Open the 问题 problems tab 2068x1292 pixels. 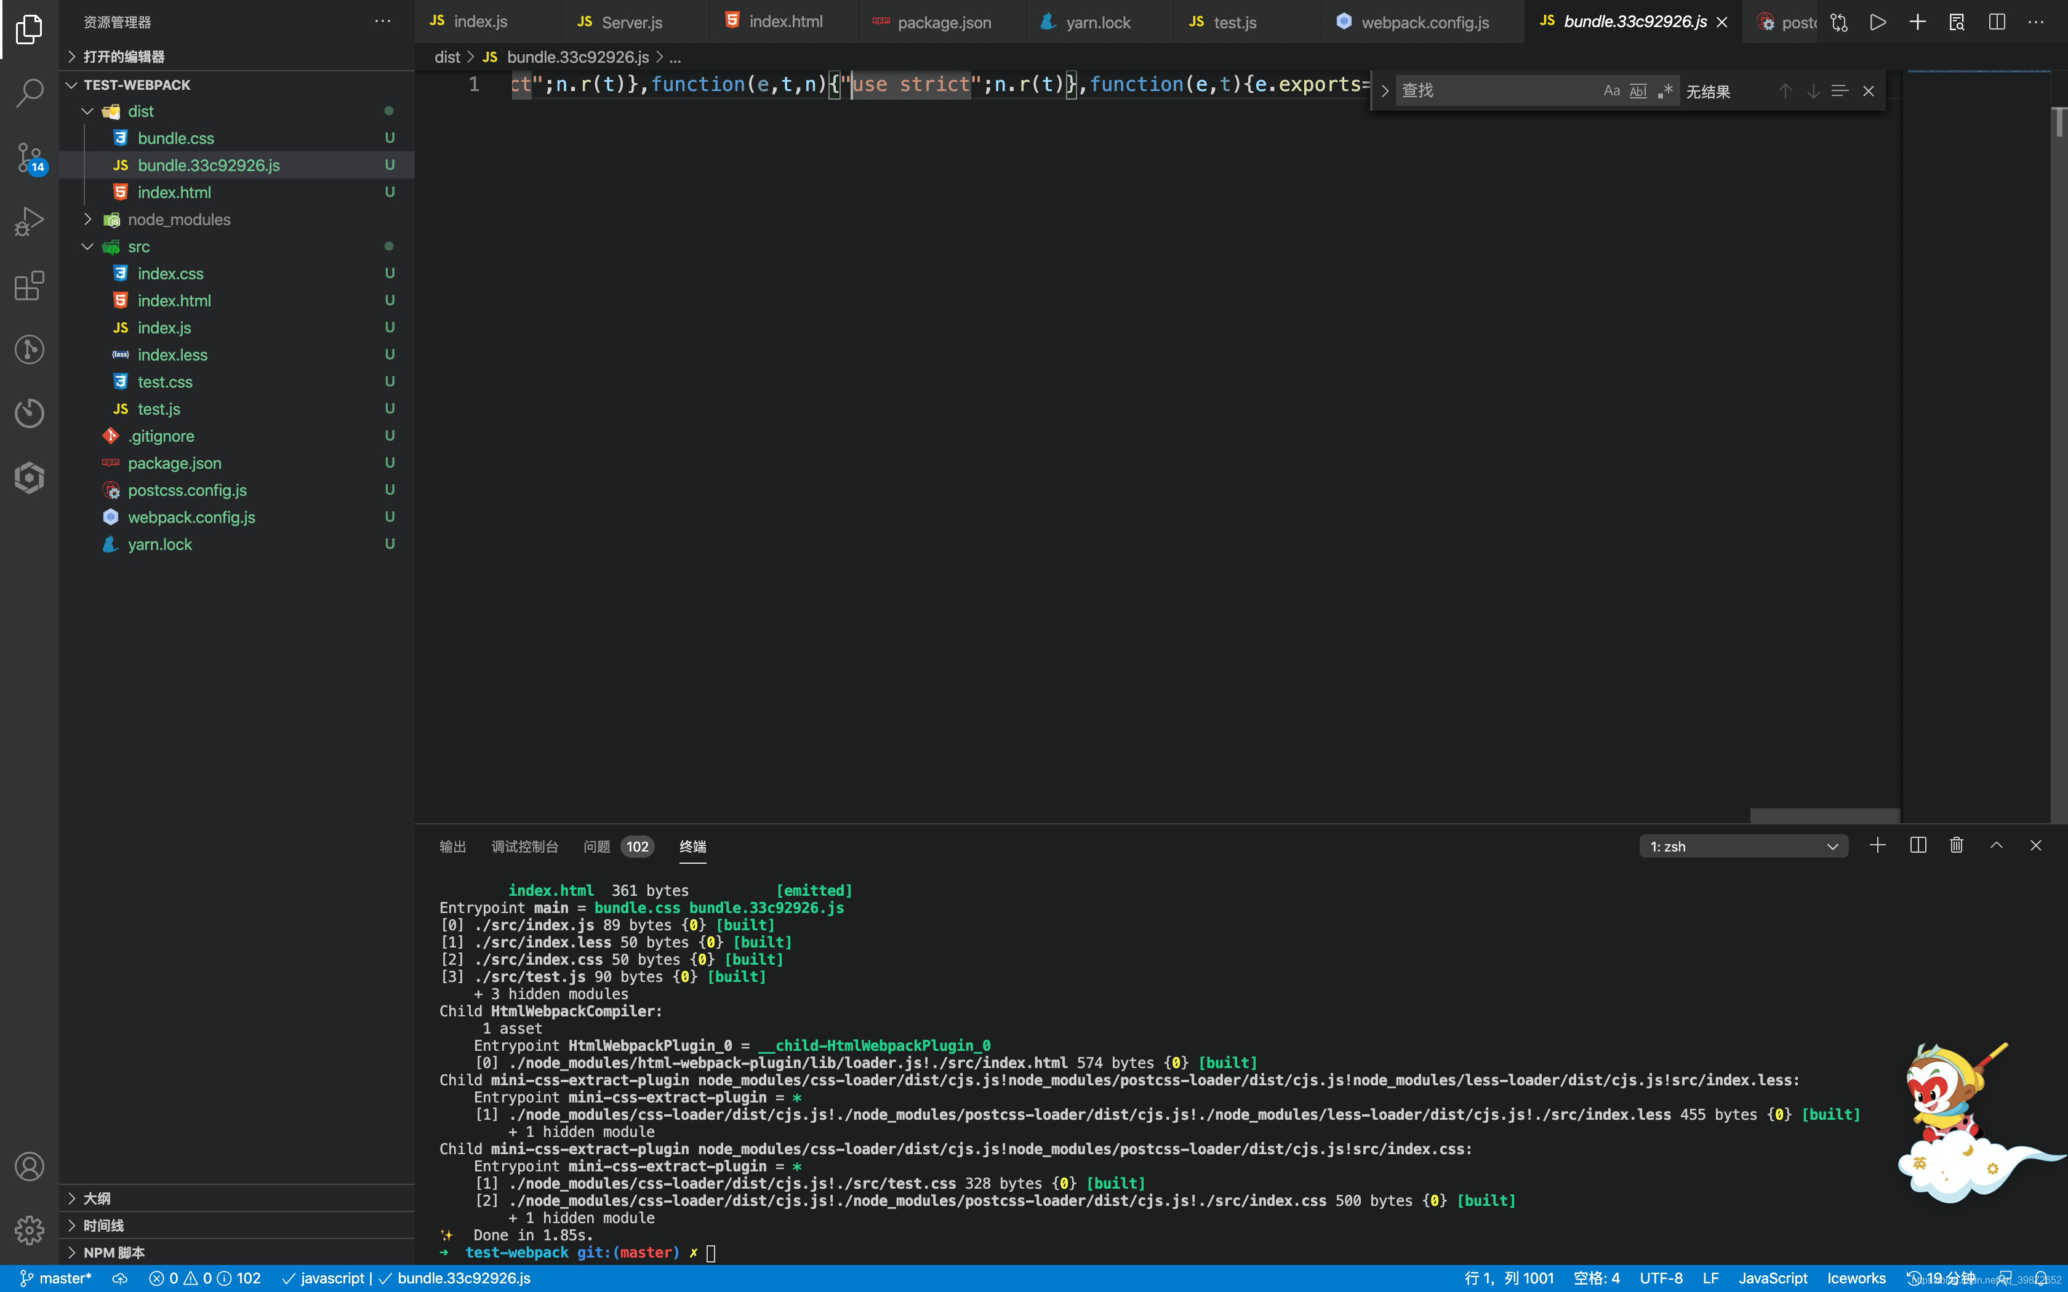coord(618,846)
